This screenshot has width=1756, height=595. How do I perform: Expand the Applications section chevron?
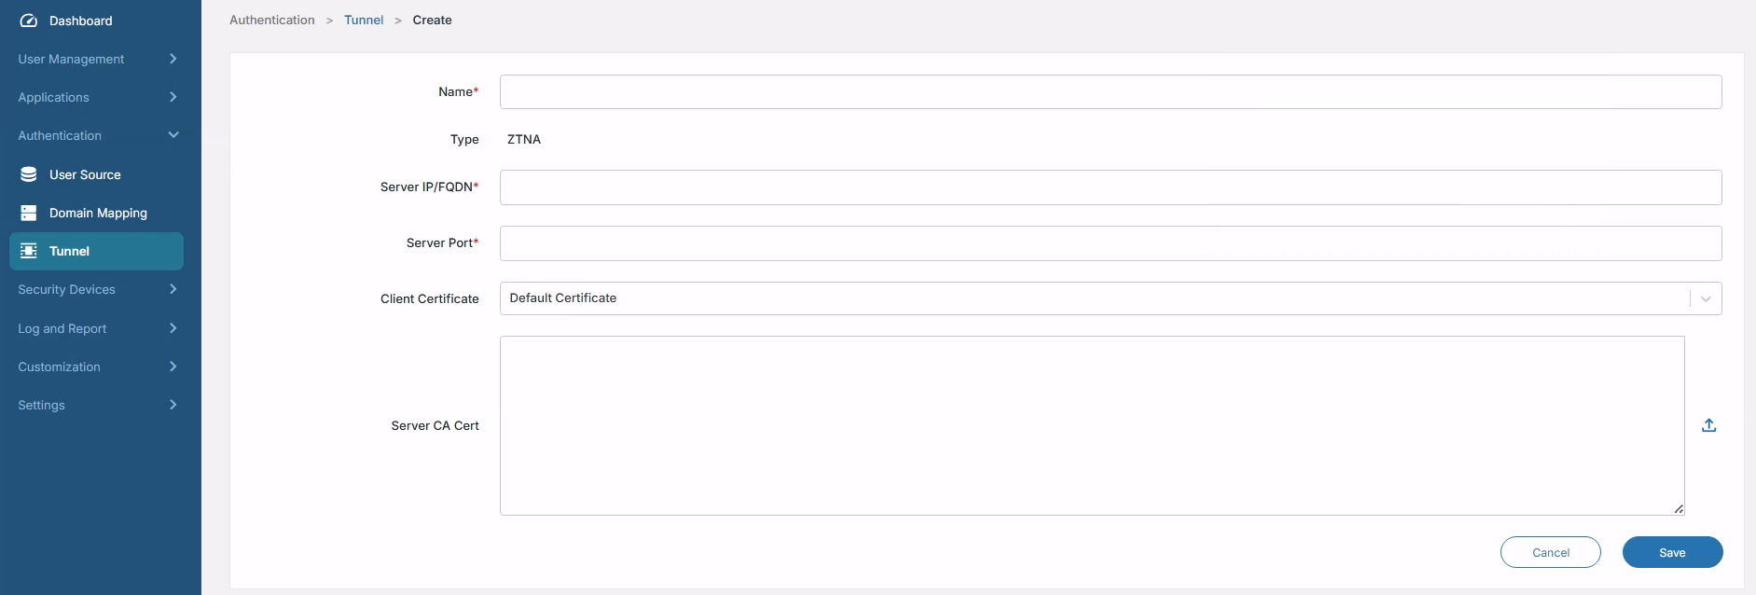173,97
